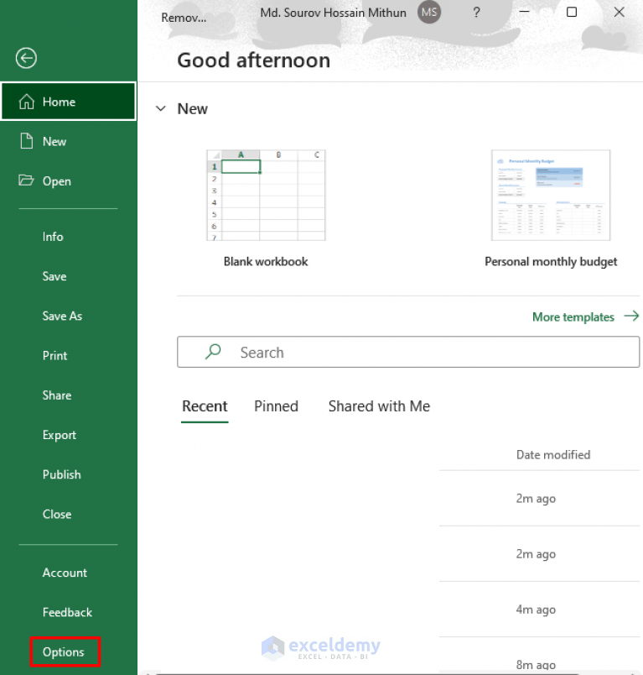Image resolution: width=643 pixels, height=675 pixels.
Task: Click the Remov... file title
Action: pyautogui.click(x=184, y=18)
